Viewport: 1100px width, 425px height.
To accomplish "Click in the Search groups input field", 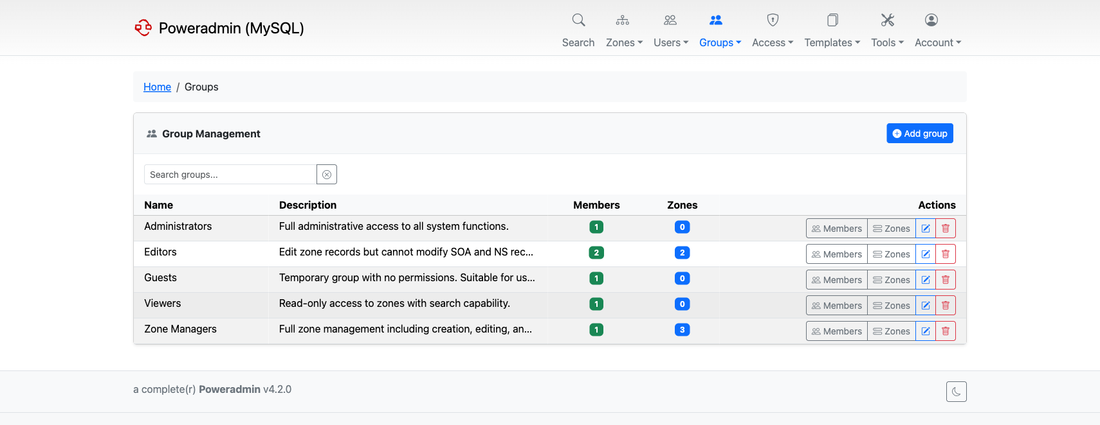I will pos(230,175).
